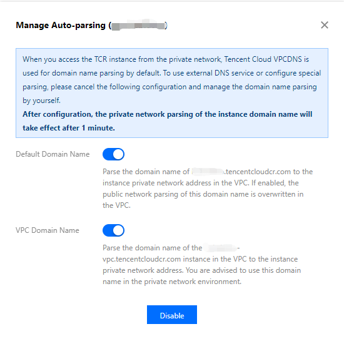
Task: Click the blurred prefix before .tencentcloudcr.com
Action: [207, 172]
